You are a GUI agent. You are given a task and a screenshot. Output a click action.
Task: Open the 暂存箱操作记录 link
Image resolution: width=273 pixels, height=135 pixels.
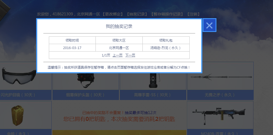167,14
